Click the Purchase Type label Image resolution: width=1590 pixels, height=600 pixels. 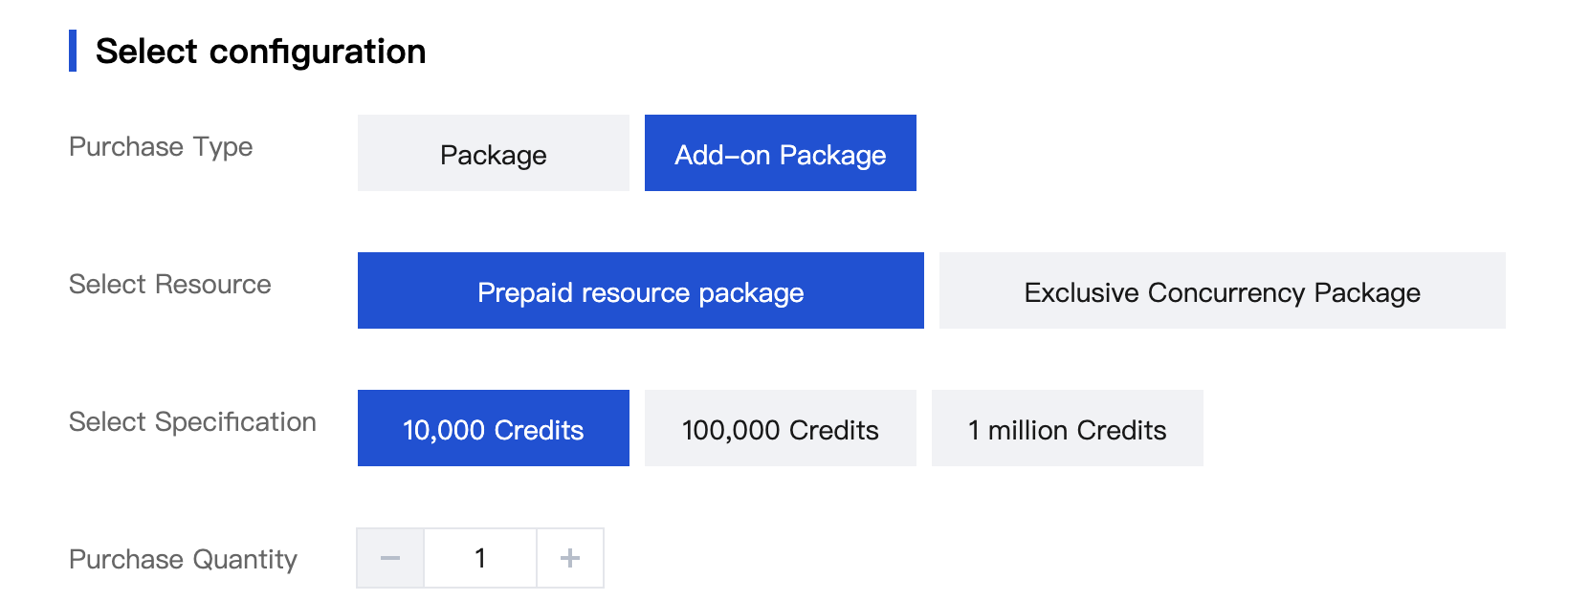pos(161,147)
